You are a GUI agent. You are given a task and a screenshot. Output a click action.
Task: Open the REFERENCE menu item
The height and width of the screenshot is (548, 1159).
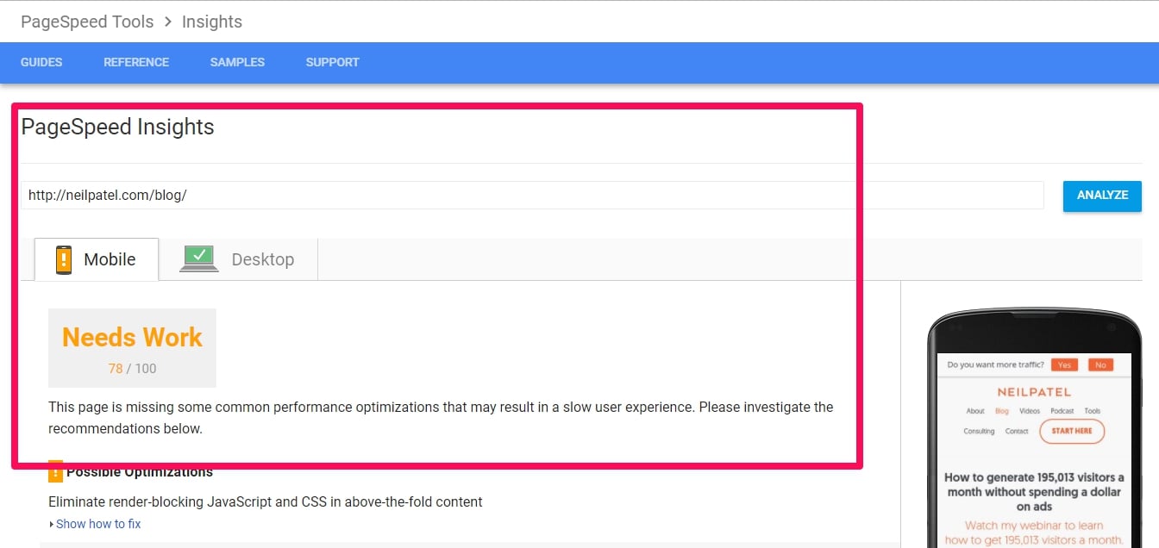tap(136, 62)
